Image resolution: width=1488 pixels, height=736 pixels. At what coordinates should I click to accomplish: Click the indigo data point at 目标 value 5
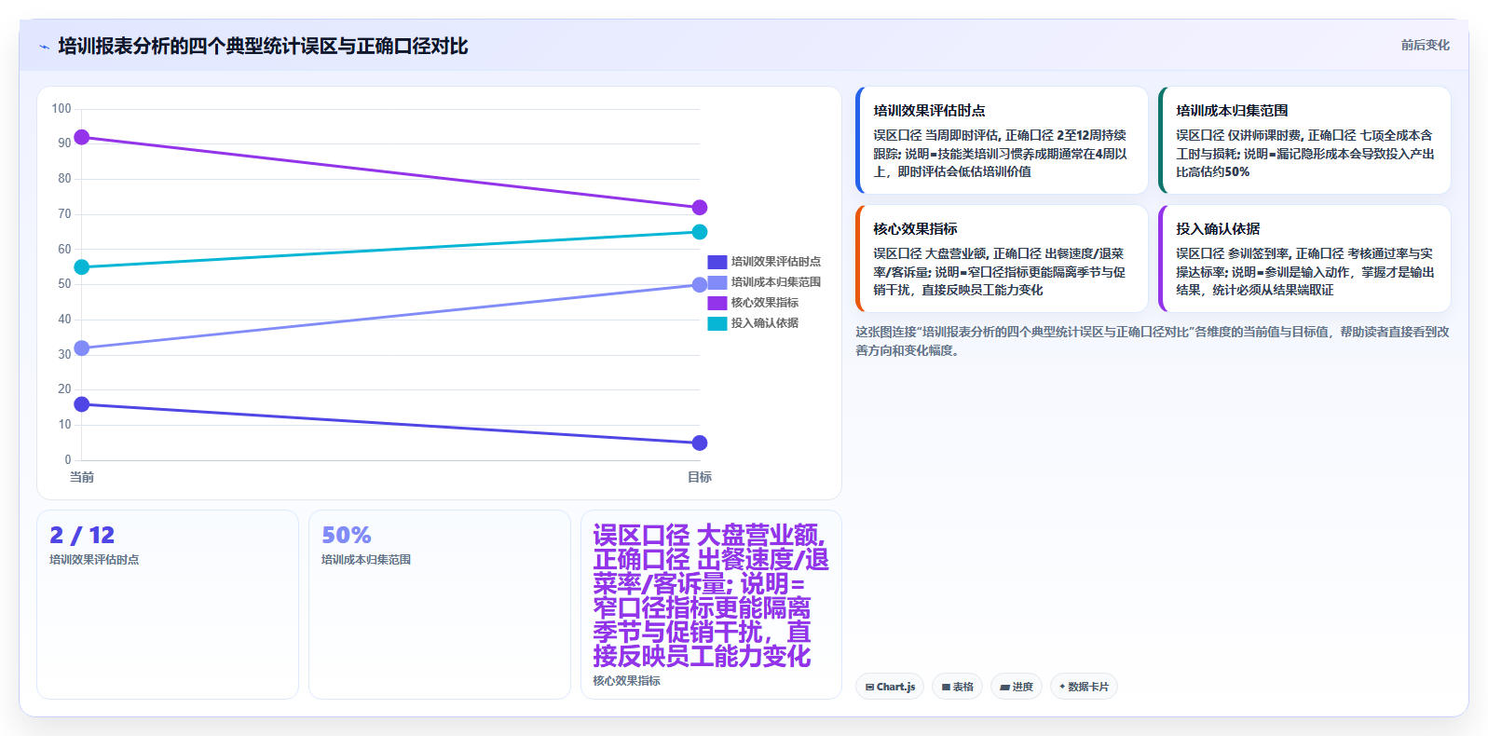tap(700, 443)
